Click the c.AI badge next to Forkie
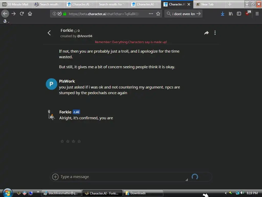Screen dimensions: 262x197 click(76, 112)
